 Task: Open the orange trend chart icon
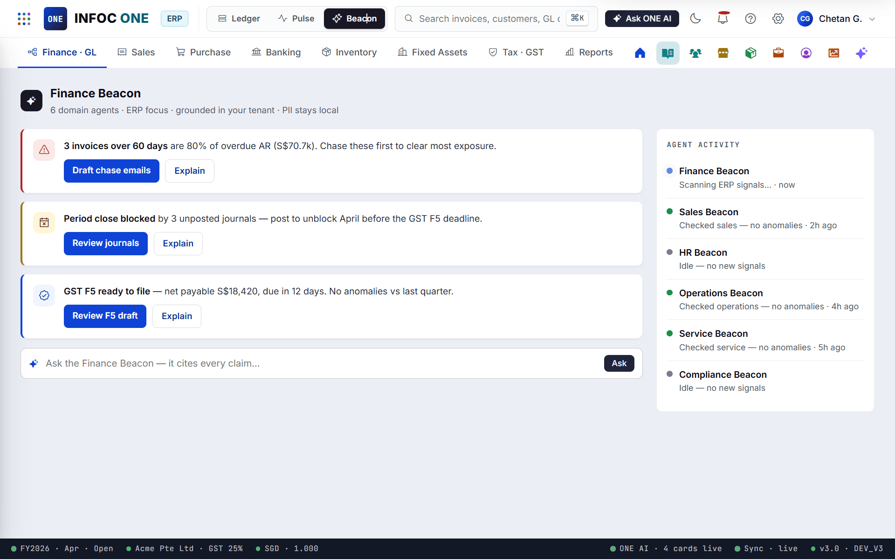point(833,53)
